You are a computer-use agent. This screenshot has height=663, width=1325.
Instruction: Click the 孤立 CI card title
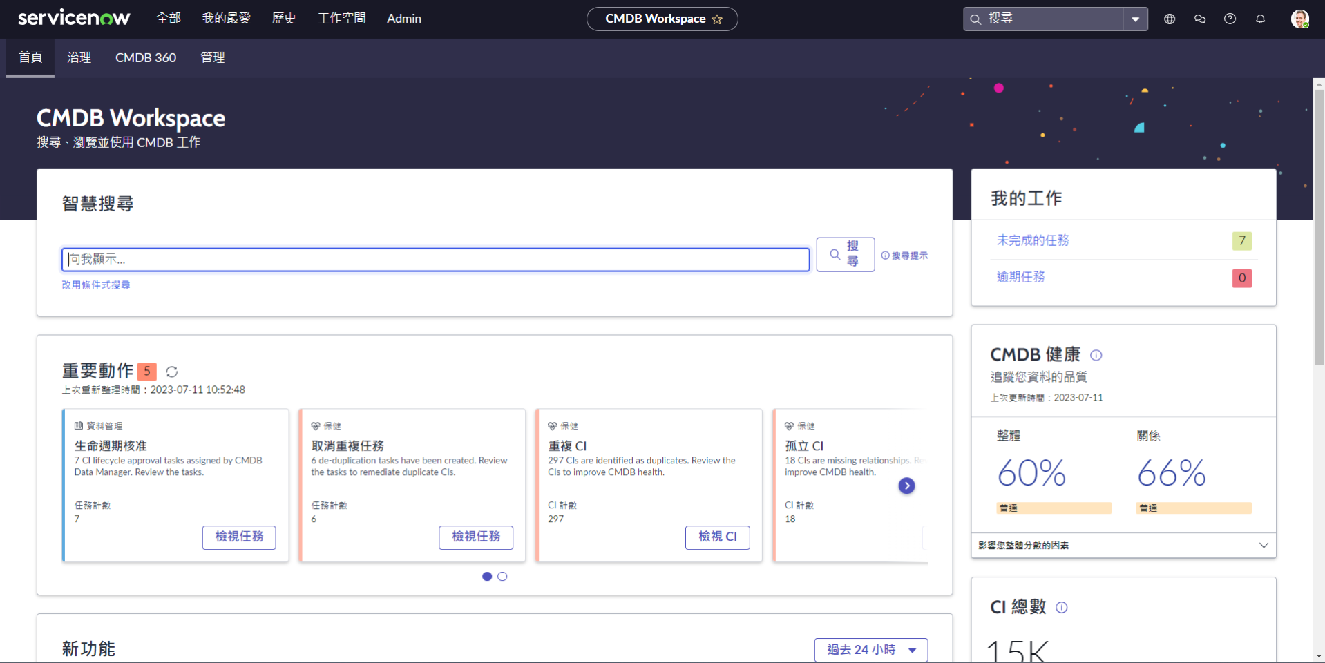(804, 446)
